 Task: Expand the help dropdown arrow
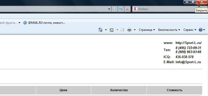tap(204, 30)
